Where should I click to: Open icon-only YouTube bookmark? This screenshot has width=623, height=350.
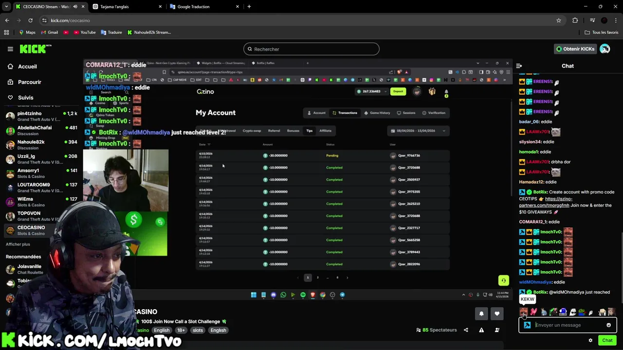coord(66,33)
